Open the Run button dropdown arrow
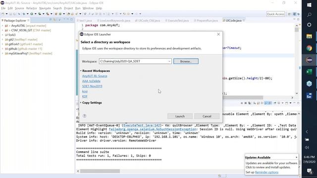 coord(35,14)
